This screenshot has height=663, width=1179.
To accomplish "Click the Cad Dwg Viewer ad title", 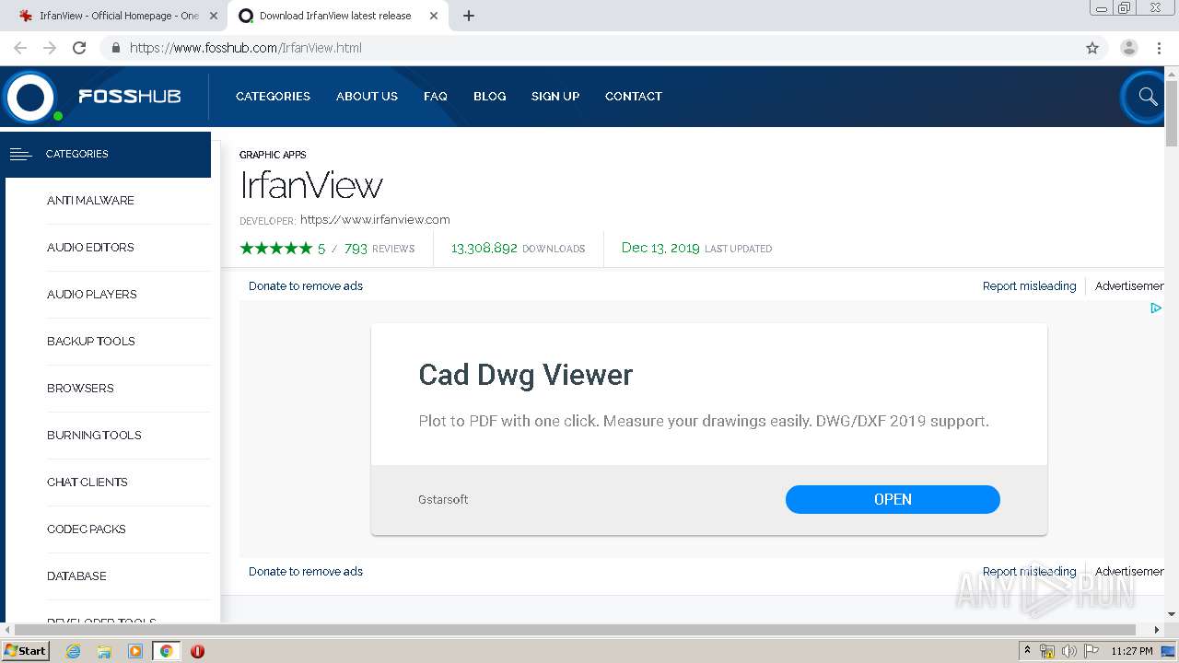I will [x=526, y=375].
